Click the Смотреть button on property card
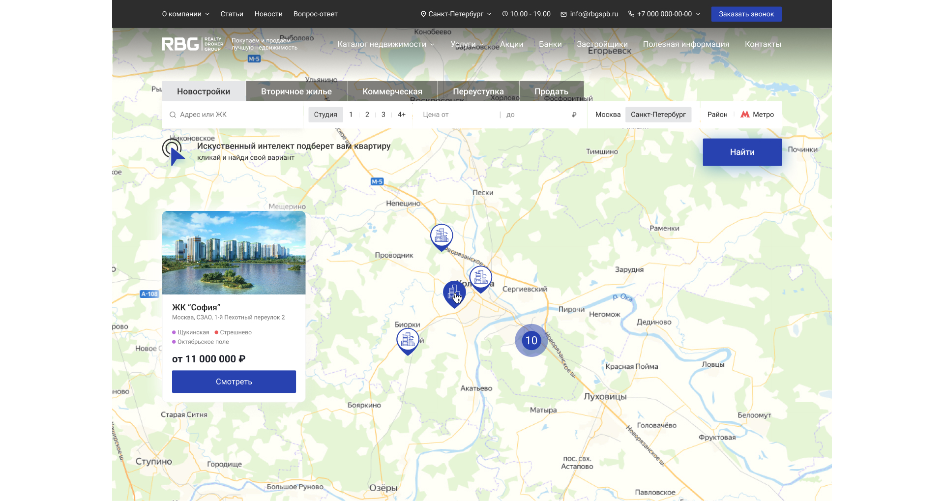Image resolution: width=944 pixels, height=501 pixels. pos(234,382)
